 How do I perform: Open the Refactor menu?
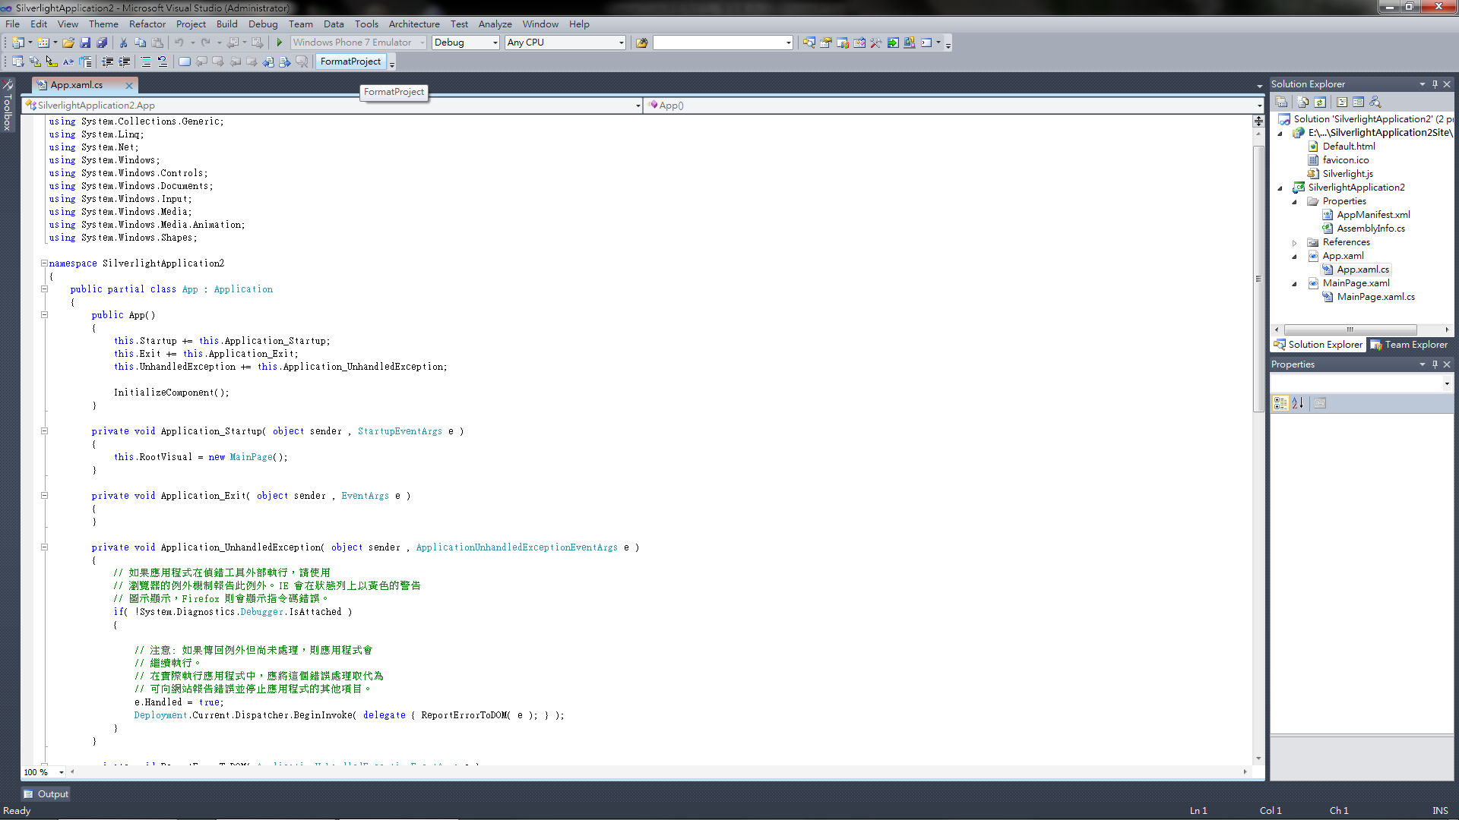coord(147,24)
